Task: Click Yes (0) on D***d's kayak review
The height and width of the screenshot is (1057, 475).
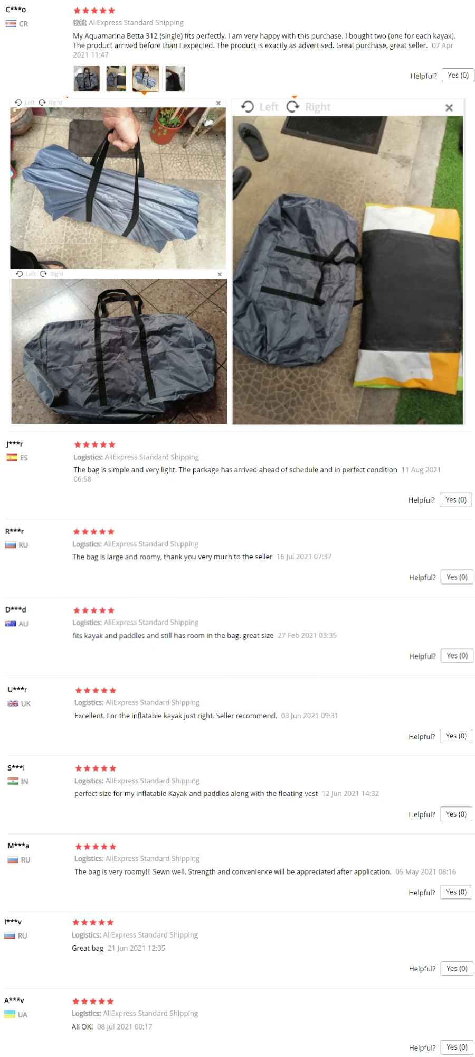Action: [x=457, y=656]
